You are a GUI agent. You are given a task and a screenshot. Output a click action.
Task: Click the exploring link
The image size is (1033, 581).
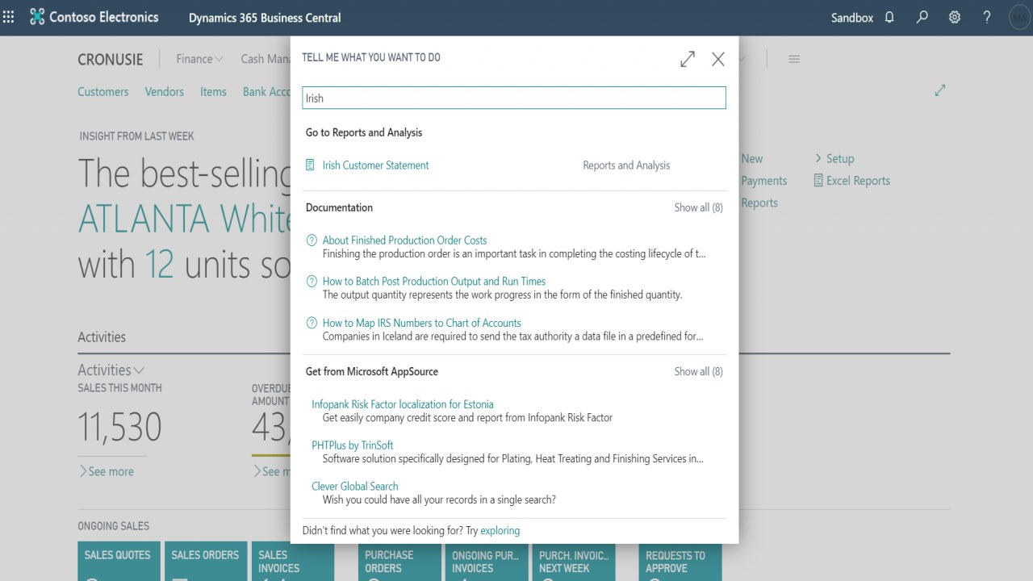500,530
